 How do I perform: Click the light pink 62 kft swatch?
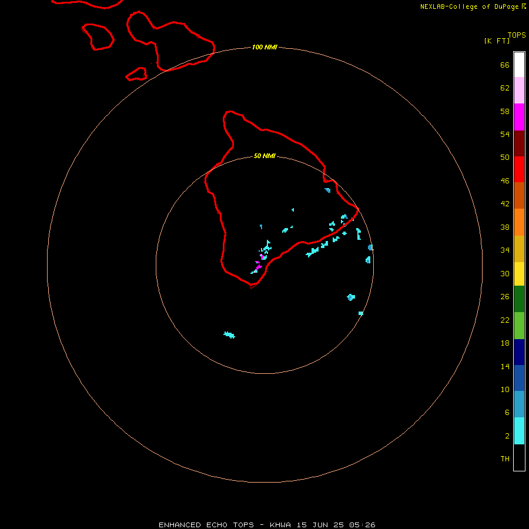tap(519, 91)
